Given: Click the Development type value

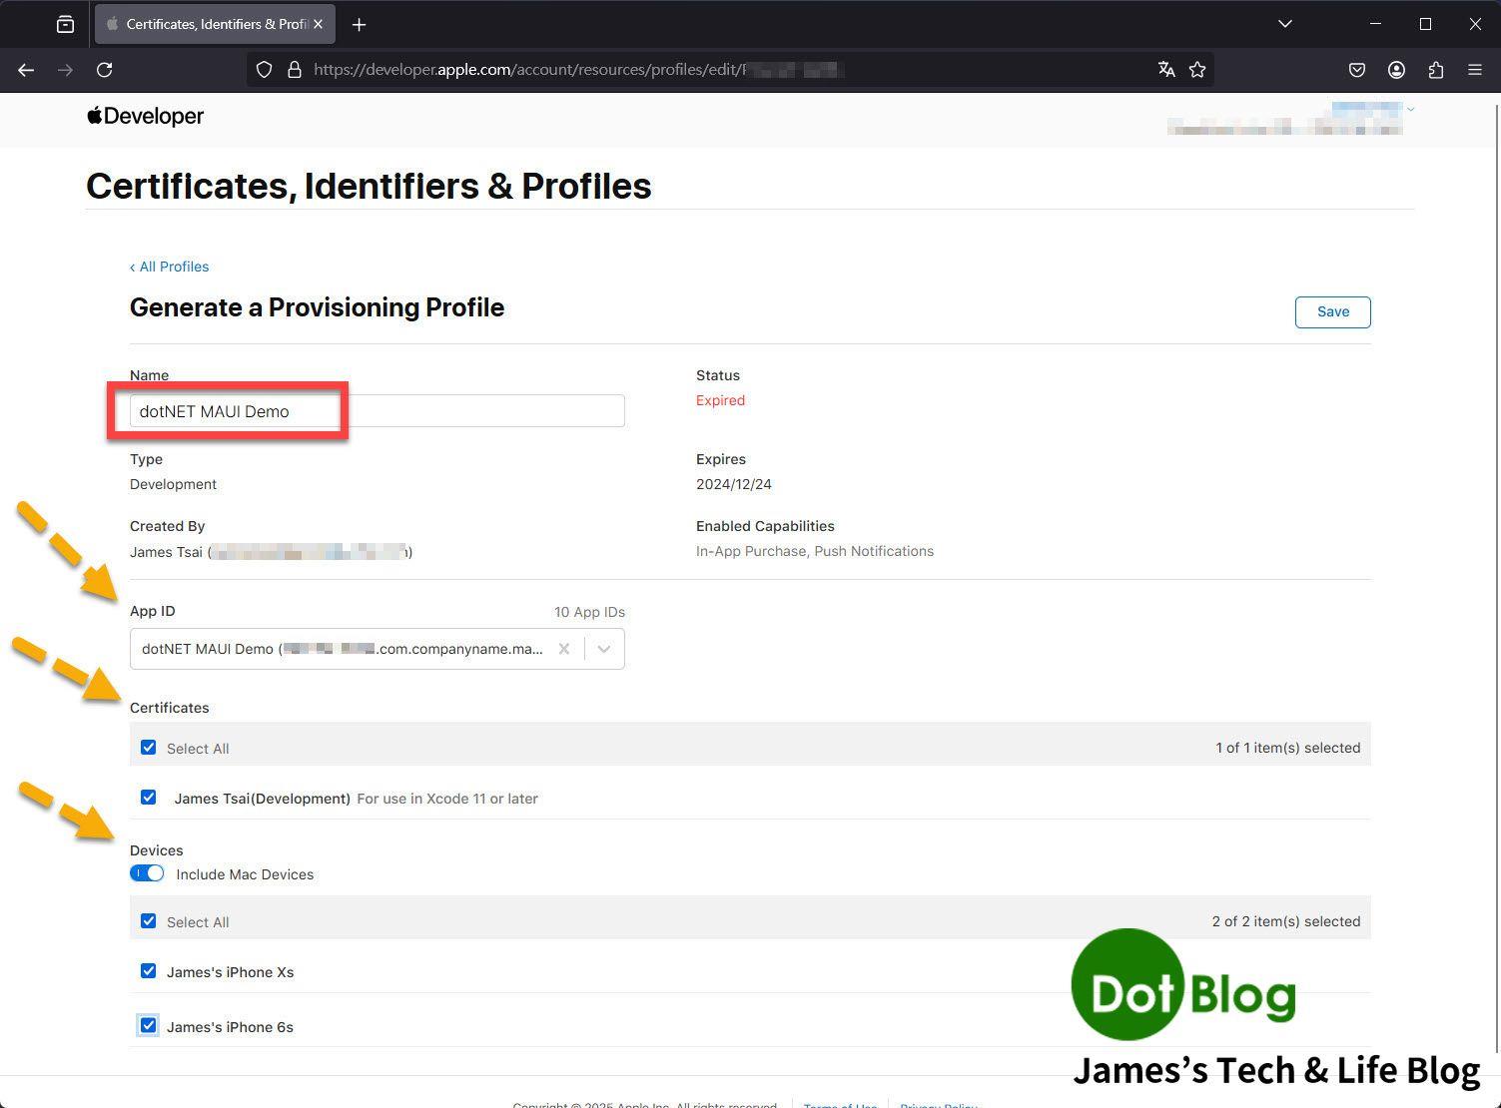Looking at the screenshot, I should tap(173, 484).
